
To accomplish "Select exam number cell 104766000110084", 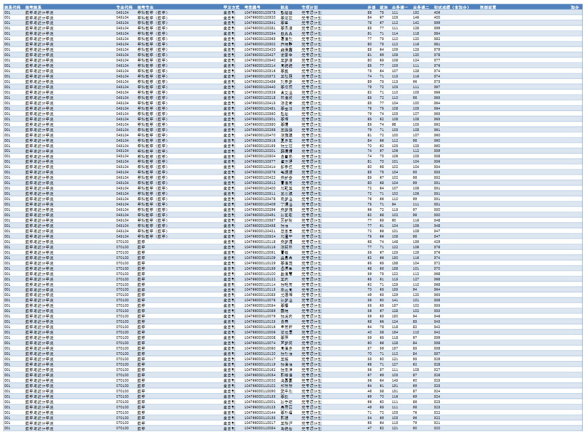I will click(x=260, y=429).
